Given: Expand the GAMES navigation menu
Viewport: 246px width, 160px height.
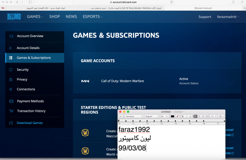Looking at the screenshot, I should [x=35, y=17].
